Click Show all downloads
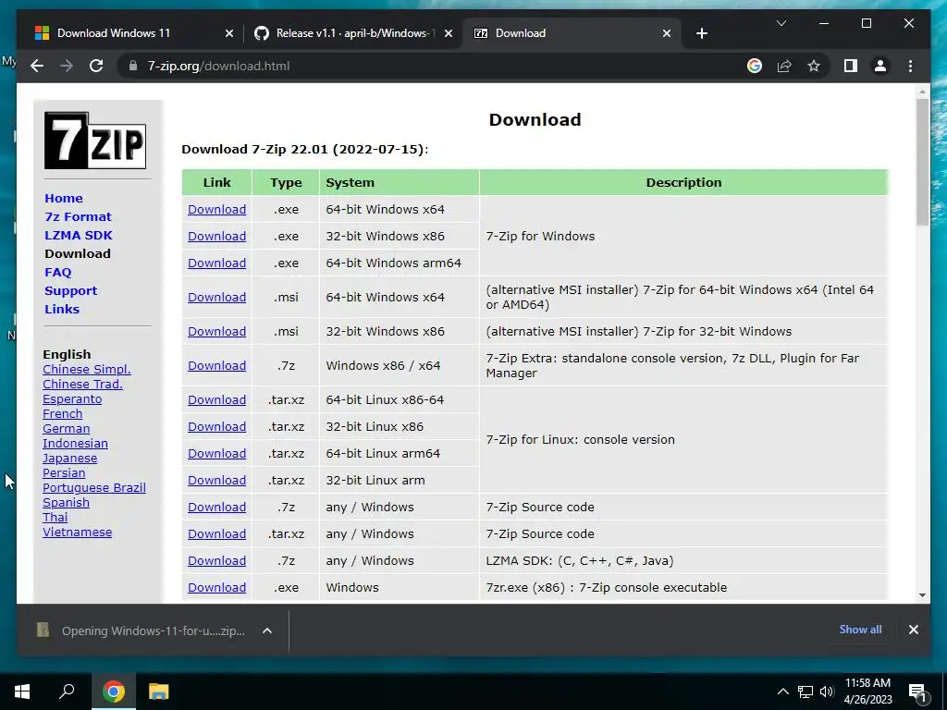947x710 pixels. 860,629
